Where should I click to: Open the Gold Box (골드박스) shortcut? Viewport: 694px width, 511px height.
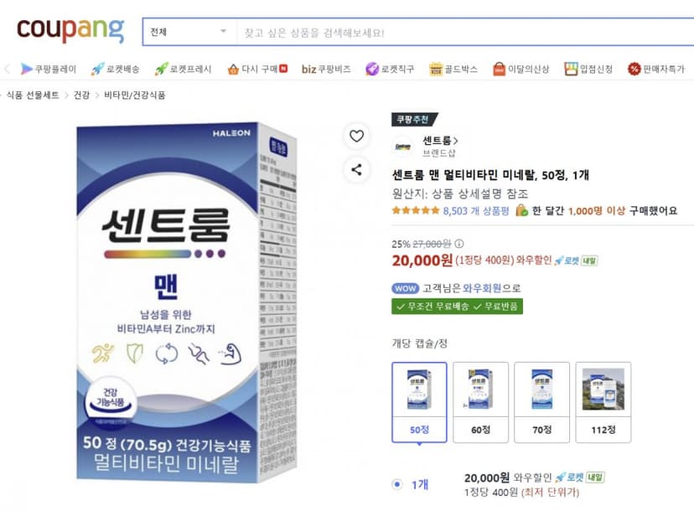[x=453, y=69]
